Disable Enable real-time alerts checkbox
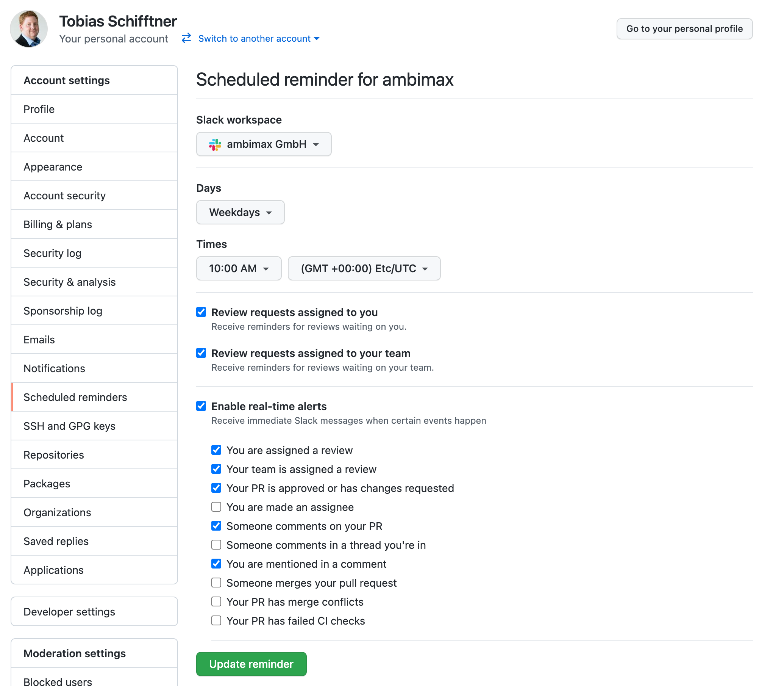The width and height of the screenshot is (759, 686). coord(201,406)
